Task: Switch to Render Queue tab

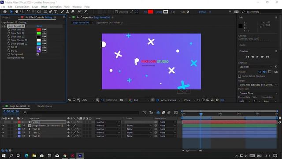Action: (45, 106)
